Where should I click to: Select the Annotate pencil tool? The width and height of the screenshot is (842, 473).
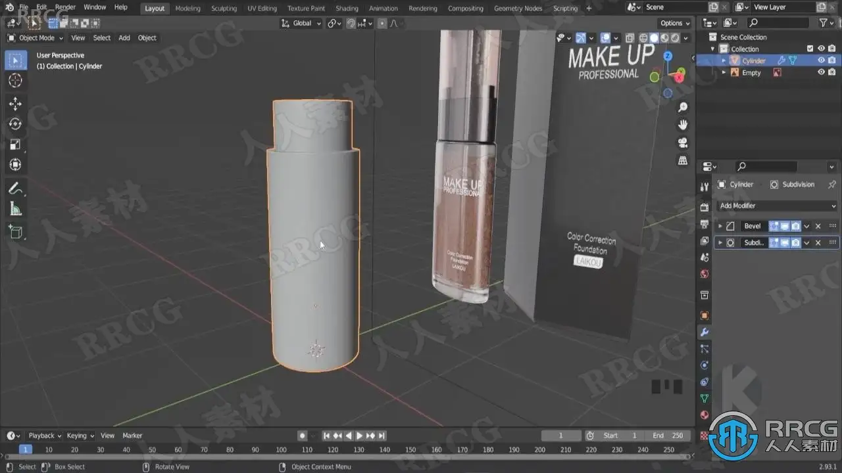(x=15, y=189)
